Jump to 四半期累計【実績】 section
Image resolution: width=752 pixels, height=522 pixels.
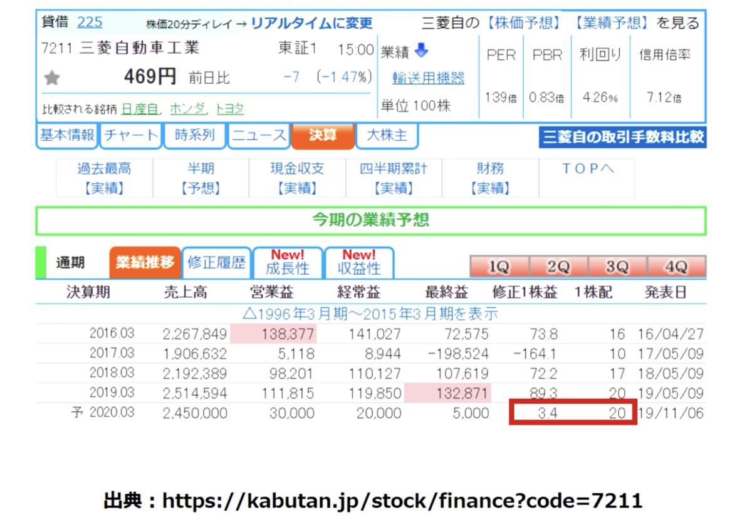pyautogui.click(x=394, y=178)
